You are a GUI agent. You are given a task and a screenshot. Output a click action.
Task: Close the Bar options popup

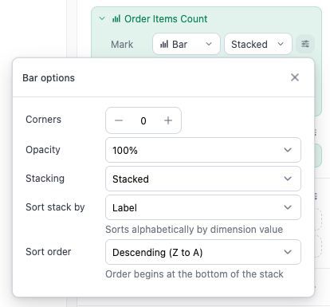tap(295, 77)
